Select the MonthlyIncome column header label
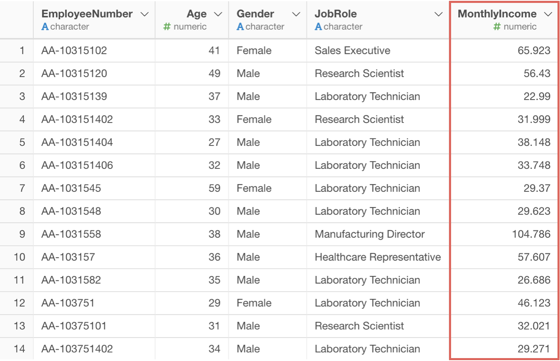Image resolution: width=560 pixels, height=361 pixels. (x=497, y=14)
